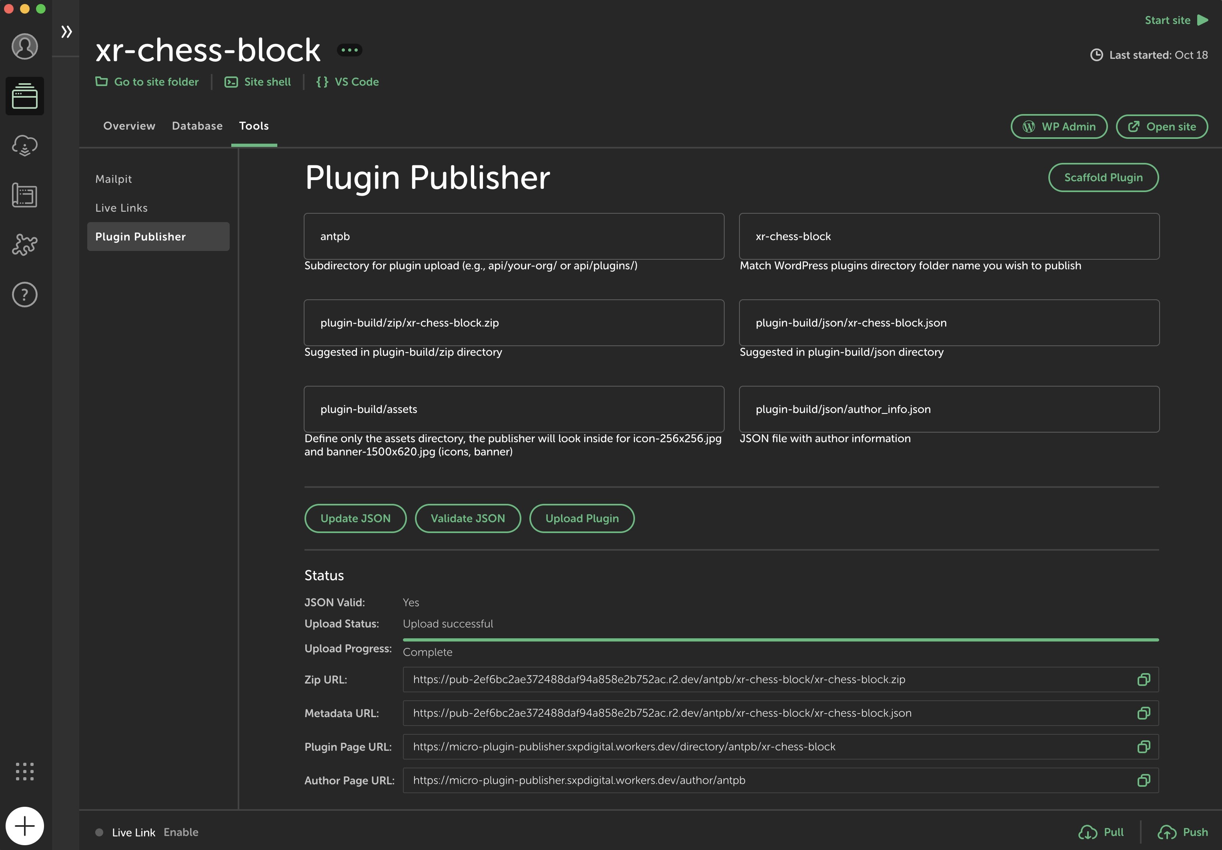Image resolution: width=1222 pixels, height=850 pixels.
Task: Open the Connect cloud icon in sidebar
Action: [x=24, y=145]
